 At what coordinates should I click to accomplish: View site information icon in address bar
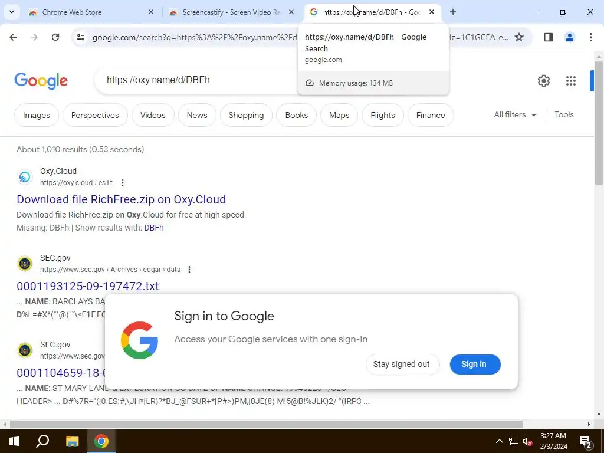click(80, 37)
